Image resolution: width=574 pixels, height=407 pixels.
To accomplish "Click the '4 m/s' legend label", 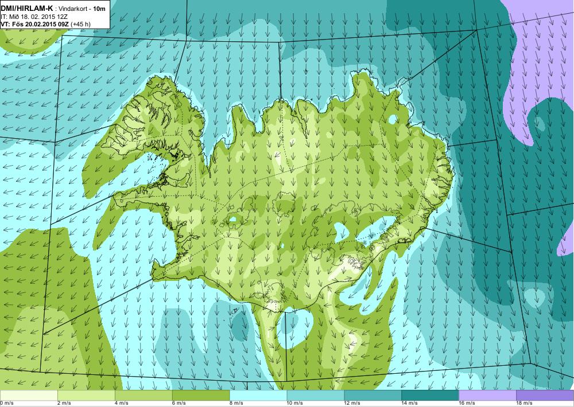I will (122, 404).
